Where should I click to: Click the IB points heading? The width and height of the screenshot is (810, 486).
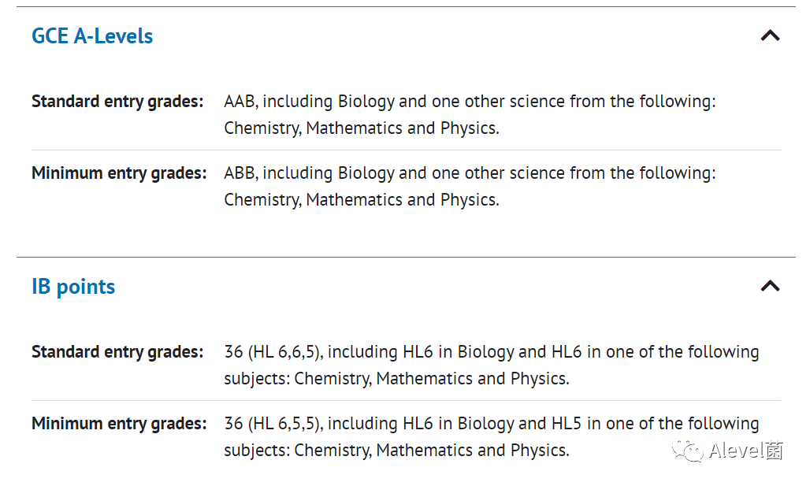(73, 287)
